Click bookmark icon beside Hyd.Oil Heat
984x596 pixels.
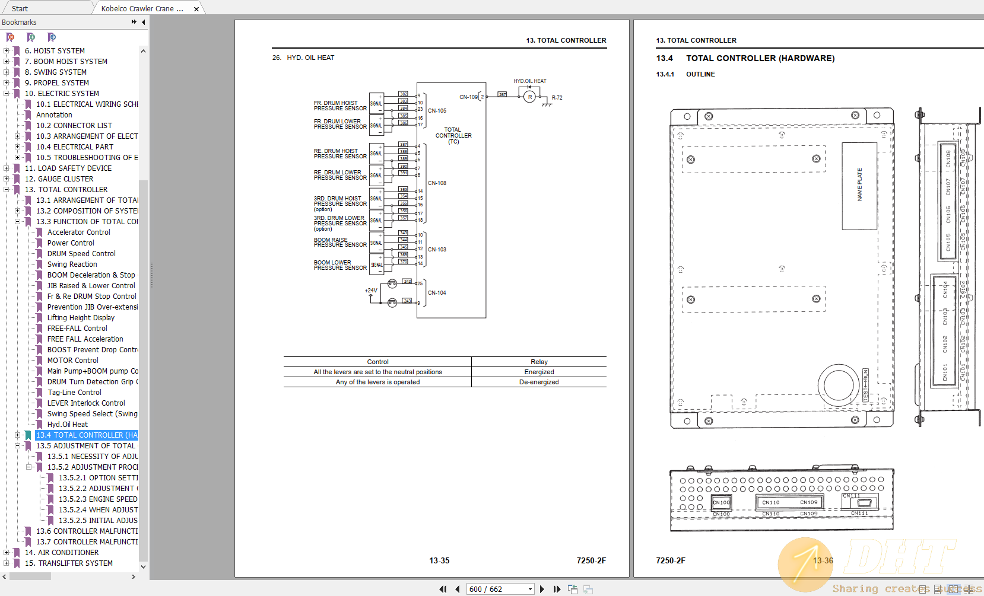tap(39, 425)
